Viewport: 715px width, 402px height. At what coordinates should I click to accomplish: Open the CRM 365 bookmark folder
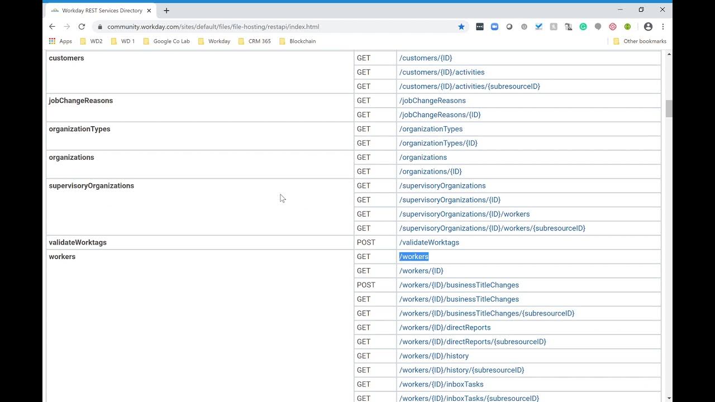(x=254, y=41)
